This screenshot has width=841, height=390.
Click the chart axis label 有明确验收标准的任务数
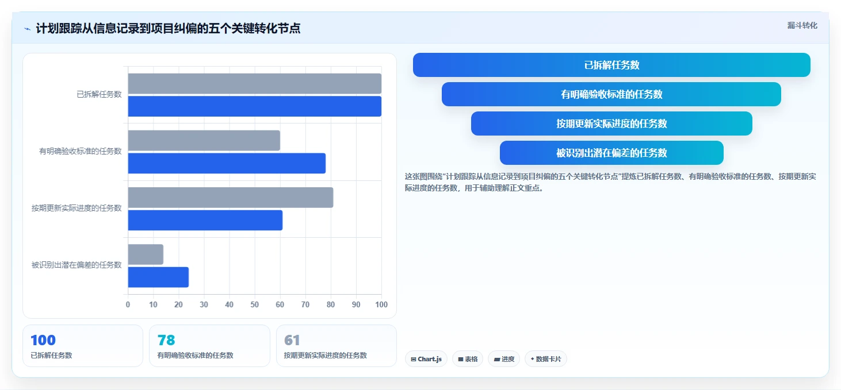click(81, 152)
